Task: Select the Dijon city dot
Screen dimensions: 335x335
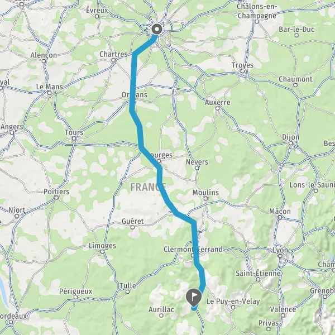Action: (290, 143)
